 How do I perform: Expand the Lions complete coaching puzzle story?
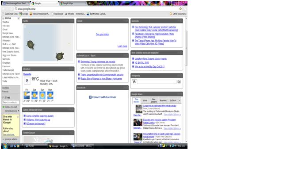click(x=25, y=116)
